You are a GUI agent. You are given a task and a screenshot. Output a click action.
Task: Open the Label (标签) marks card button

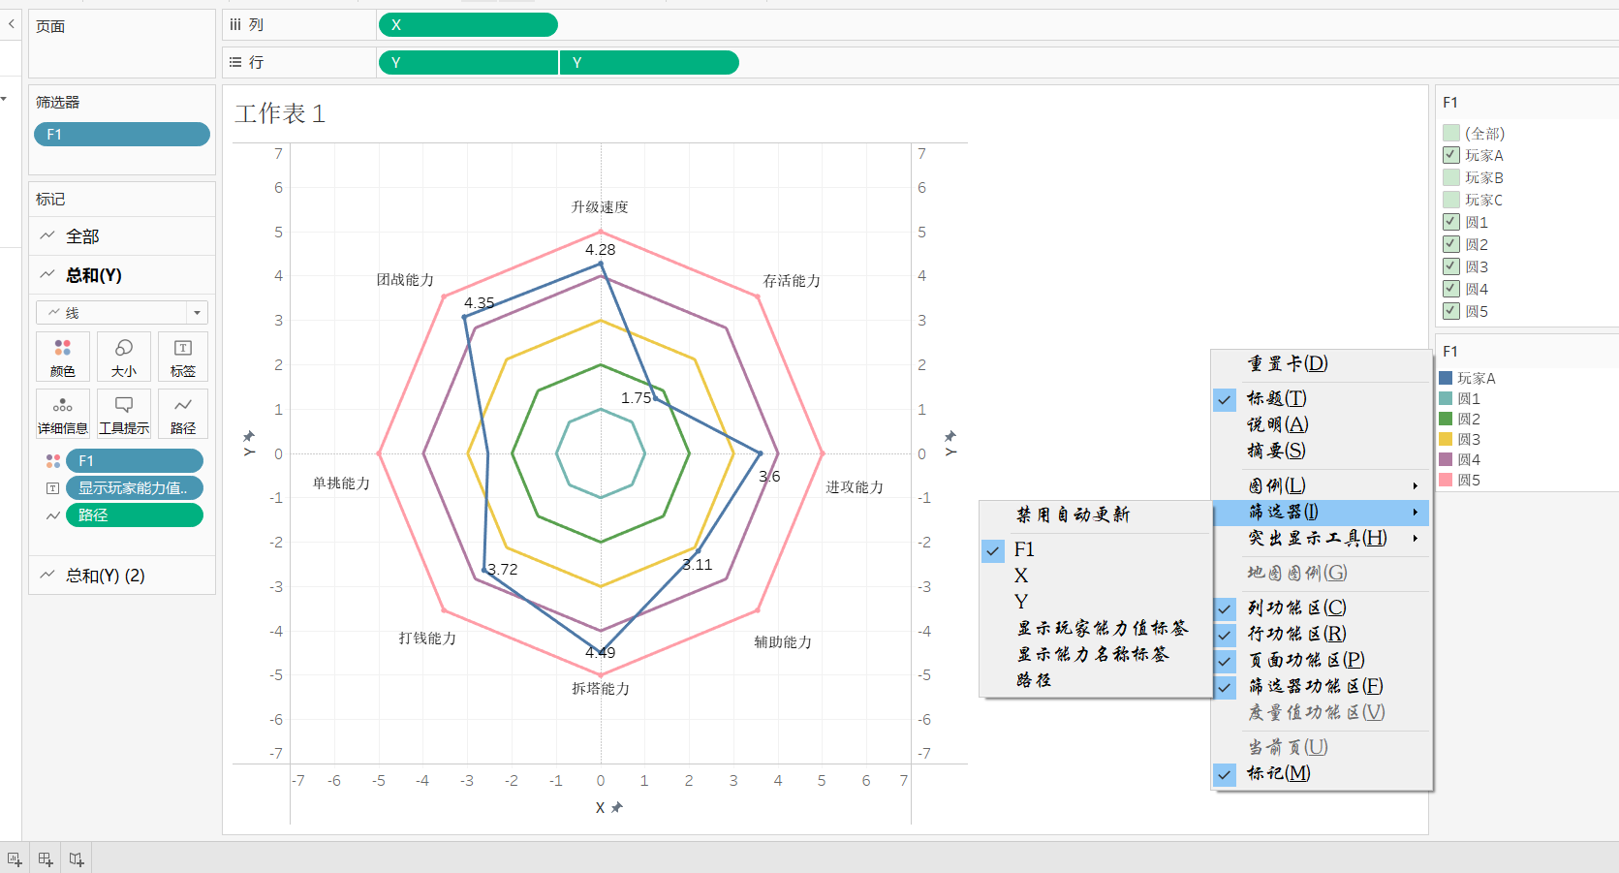pos(182,357)
